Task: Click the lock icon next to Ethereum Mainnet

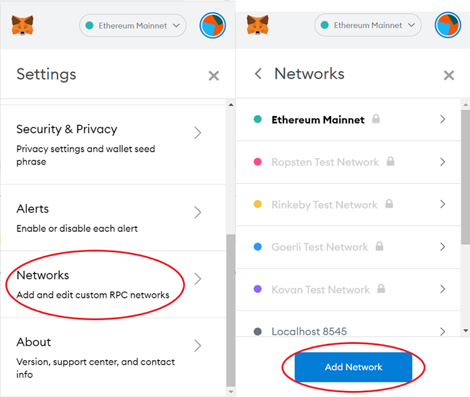Action: click(x=376, y=119)
